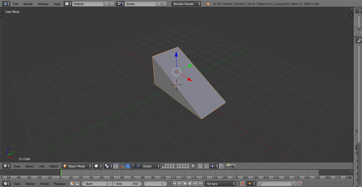Click the Blender logo in info header

(x=208, y=4)
